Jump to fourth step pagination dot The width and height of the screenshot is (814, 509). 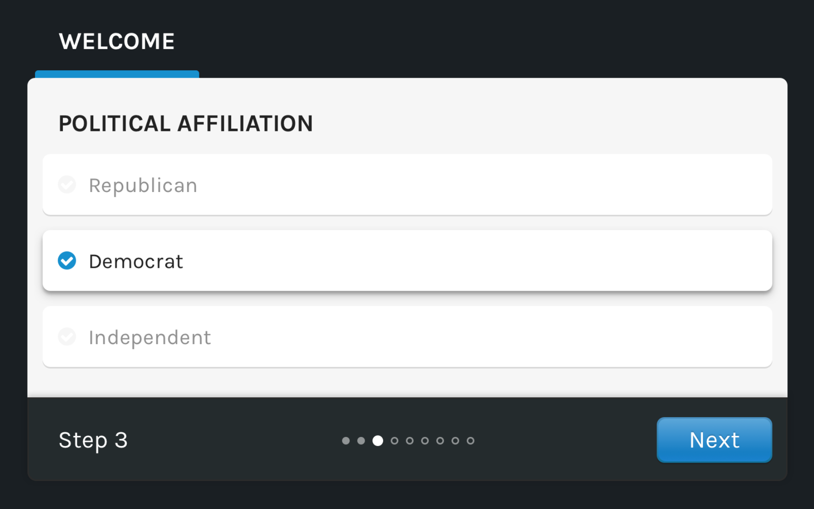(x=395, y=441)
